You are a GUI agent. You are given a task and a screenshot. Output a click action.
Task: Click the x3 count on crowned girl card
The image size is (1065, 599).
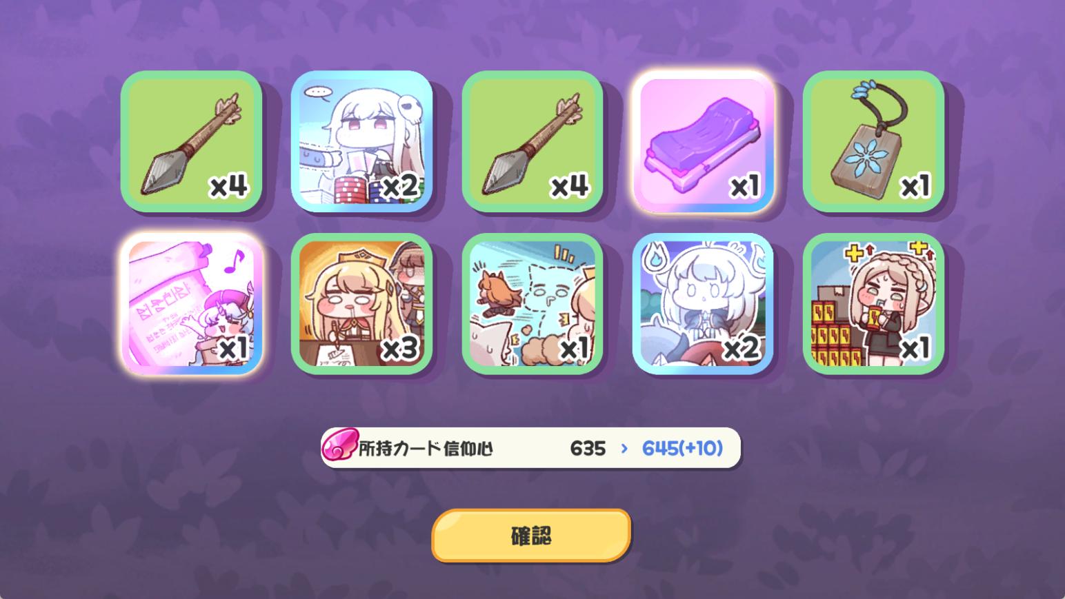400,349
